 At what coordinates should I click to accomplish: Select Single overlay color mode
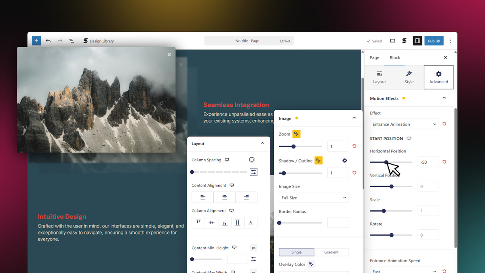[x=296, y=252]
